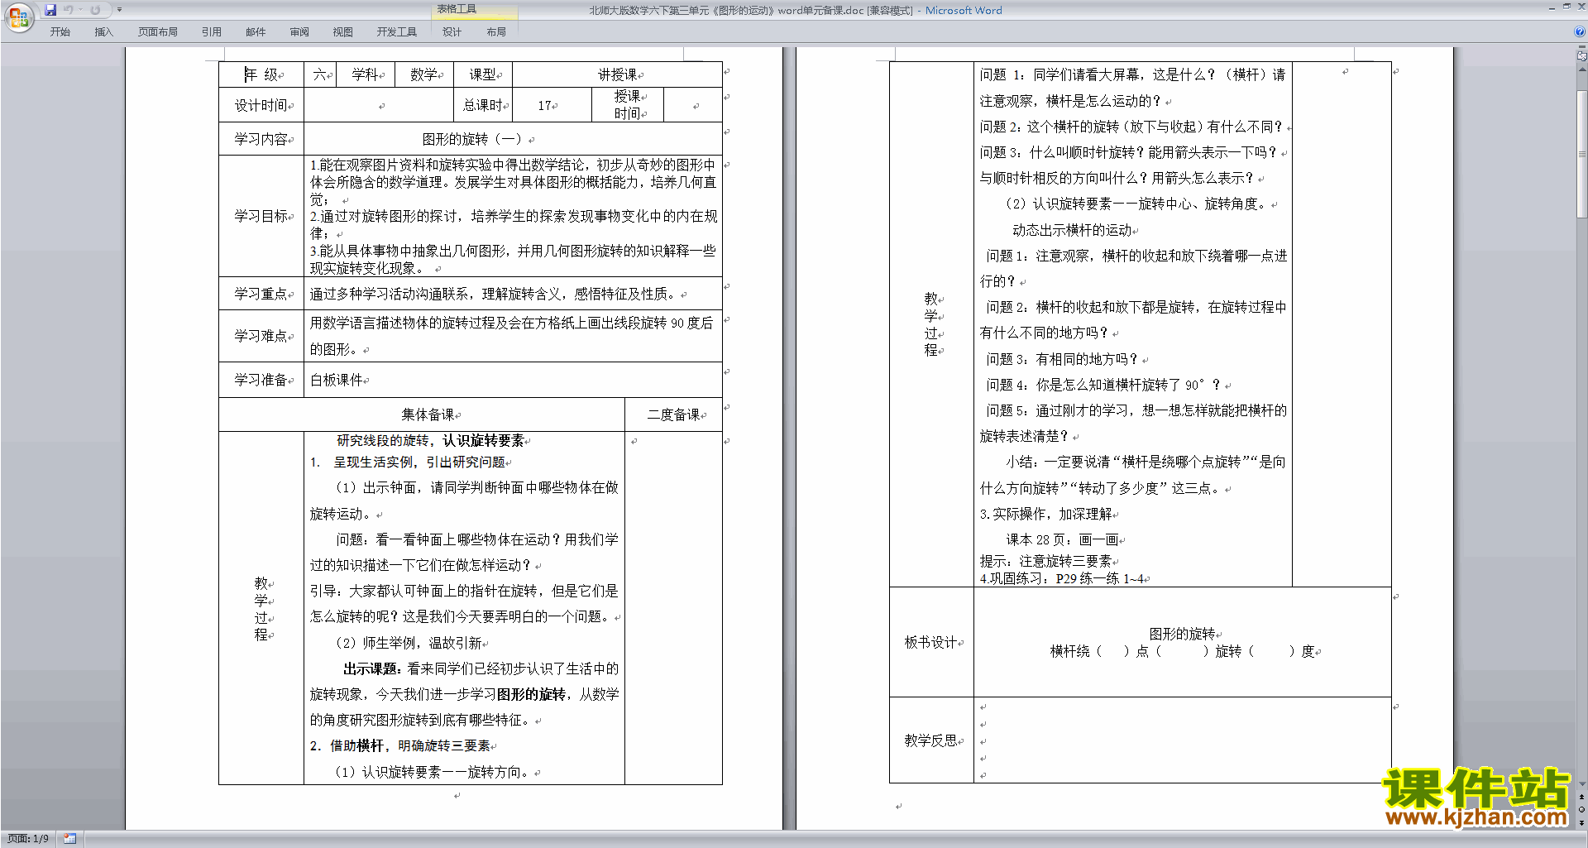Click the 学习目标 row label
This screenshot has height=848, width=1588.
261,216
